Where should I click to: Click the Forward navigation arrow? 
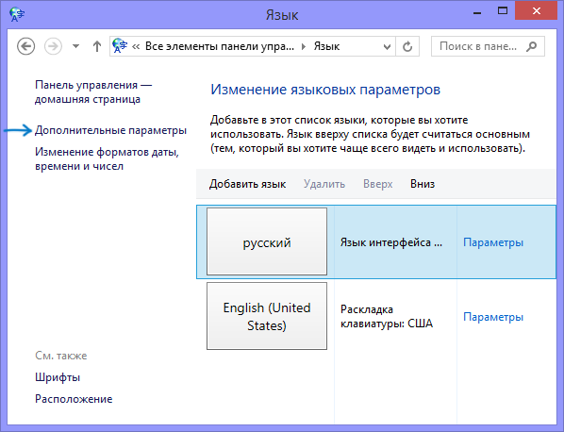(53, 46)
